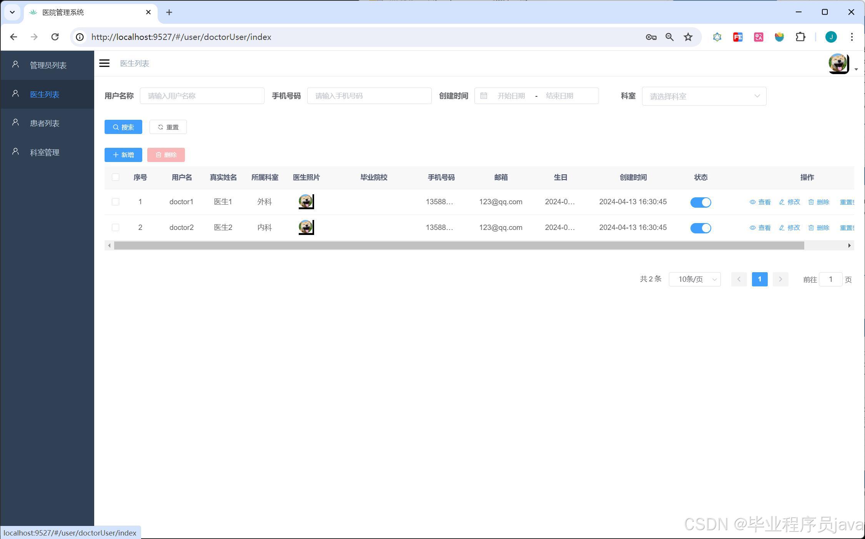Click the 新增 add button

point(123,155)
